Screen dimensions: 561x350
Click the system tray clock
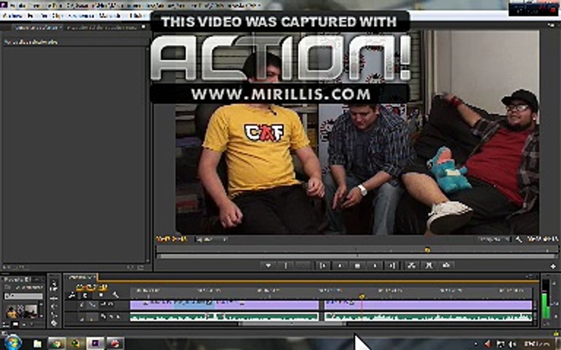[x=538, y=344]
